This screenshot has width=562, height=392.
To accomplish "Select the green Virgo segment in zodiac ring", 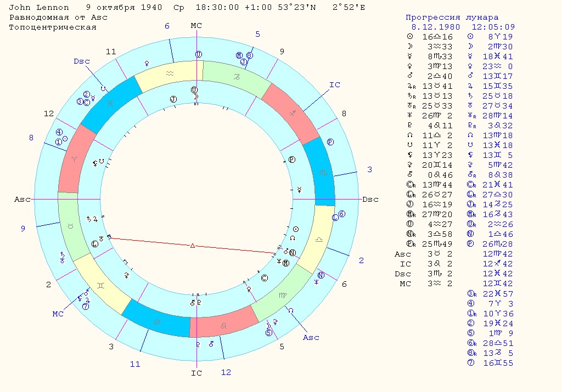I will [283, 296].
